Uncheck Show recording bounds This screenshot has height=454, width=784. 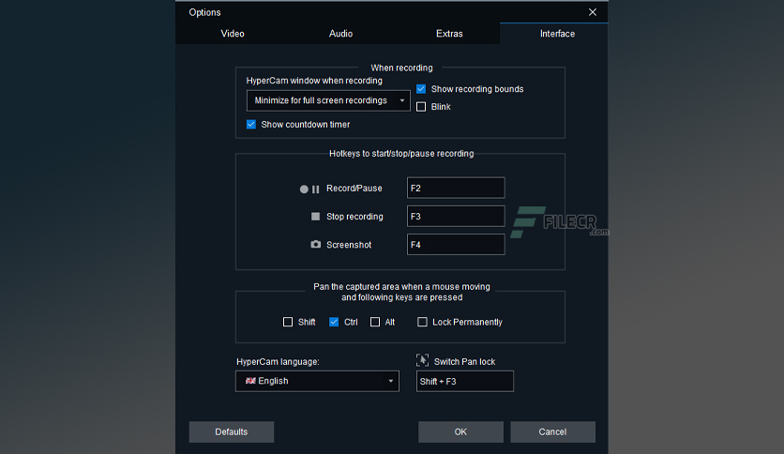click(421, 89)
